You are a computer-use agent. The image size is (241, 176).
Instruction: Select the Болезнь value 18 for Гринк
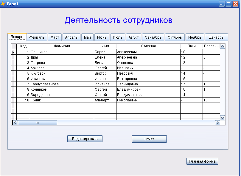(x=211, y=100)
